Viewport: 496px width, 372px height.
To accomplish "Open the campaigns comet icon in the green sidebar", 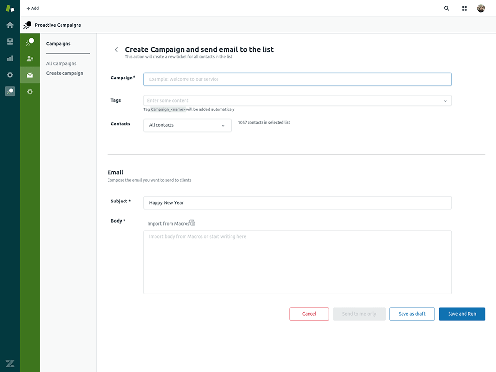I will [x=30, y=42].
